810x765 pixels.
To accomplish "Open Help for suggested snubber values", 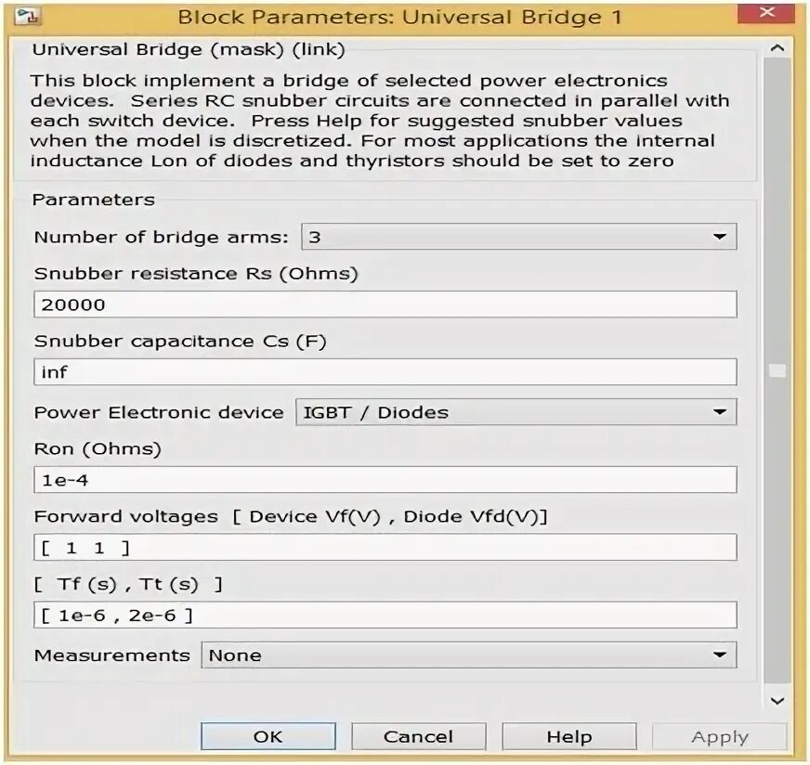I will coord(569,736).
